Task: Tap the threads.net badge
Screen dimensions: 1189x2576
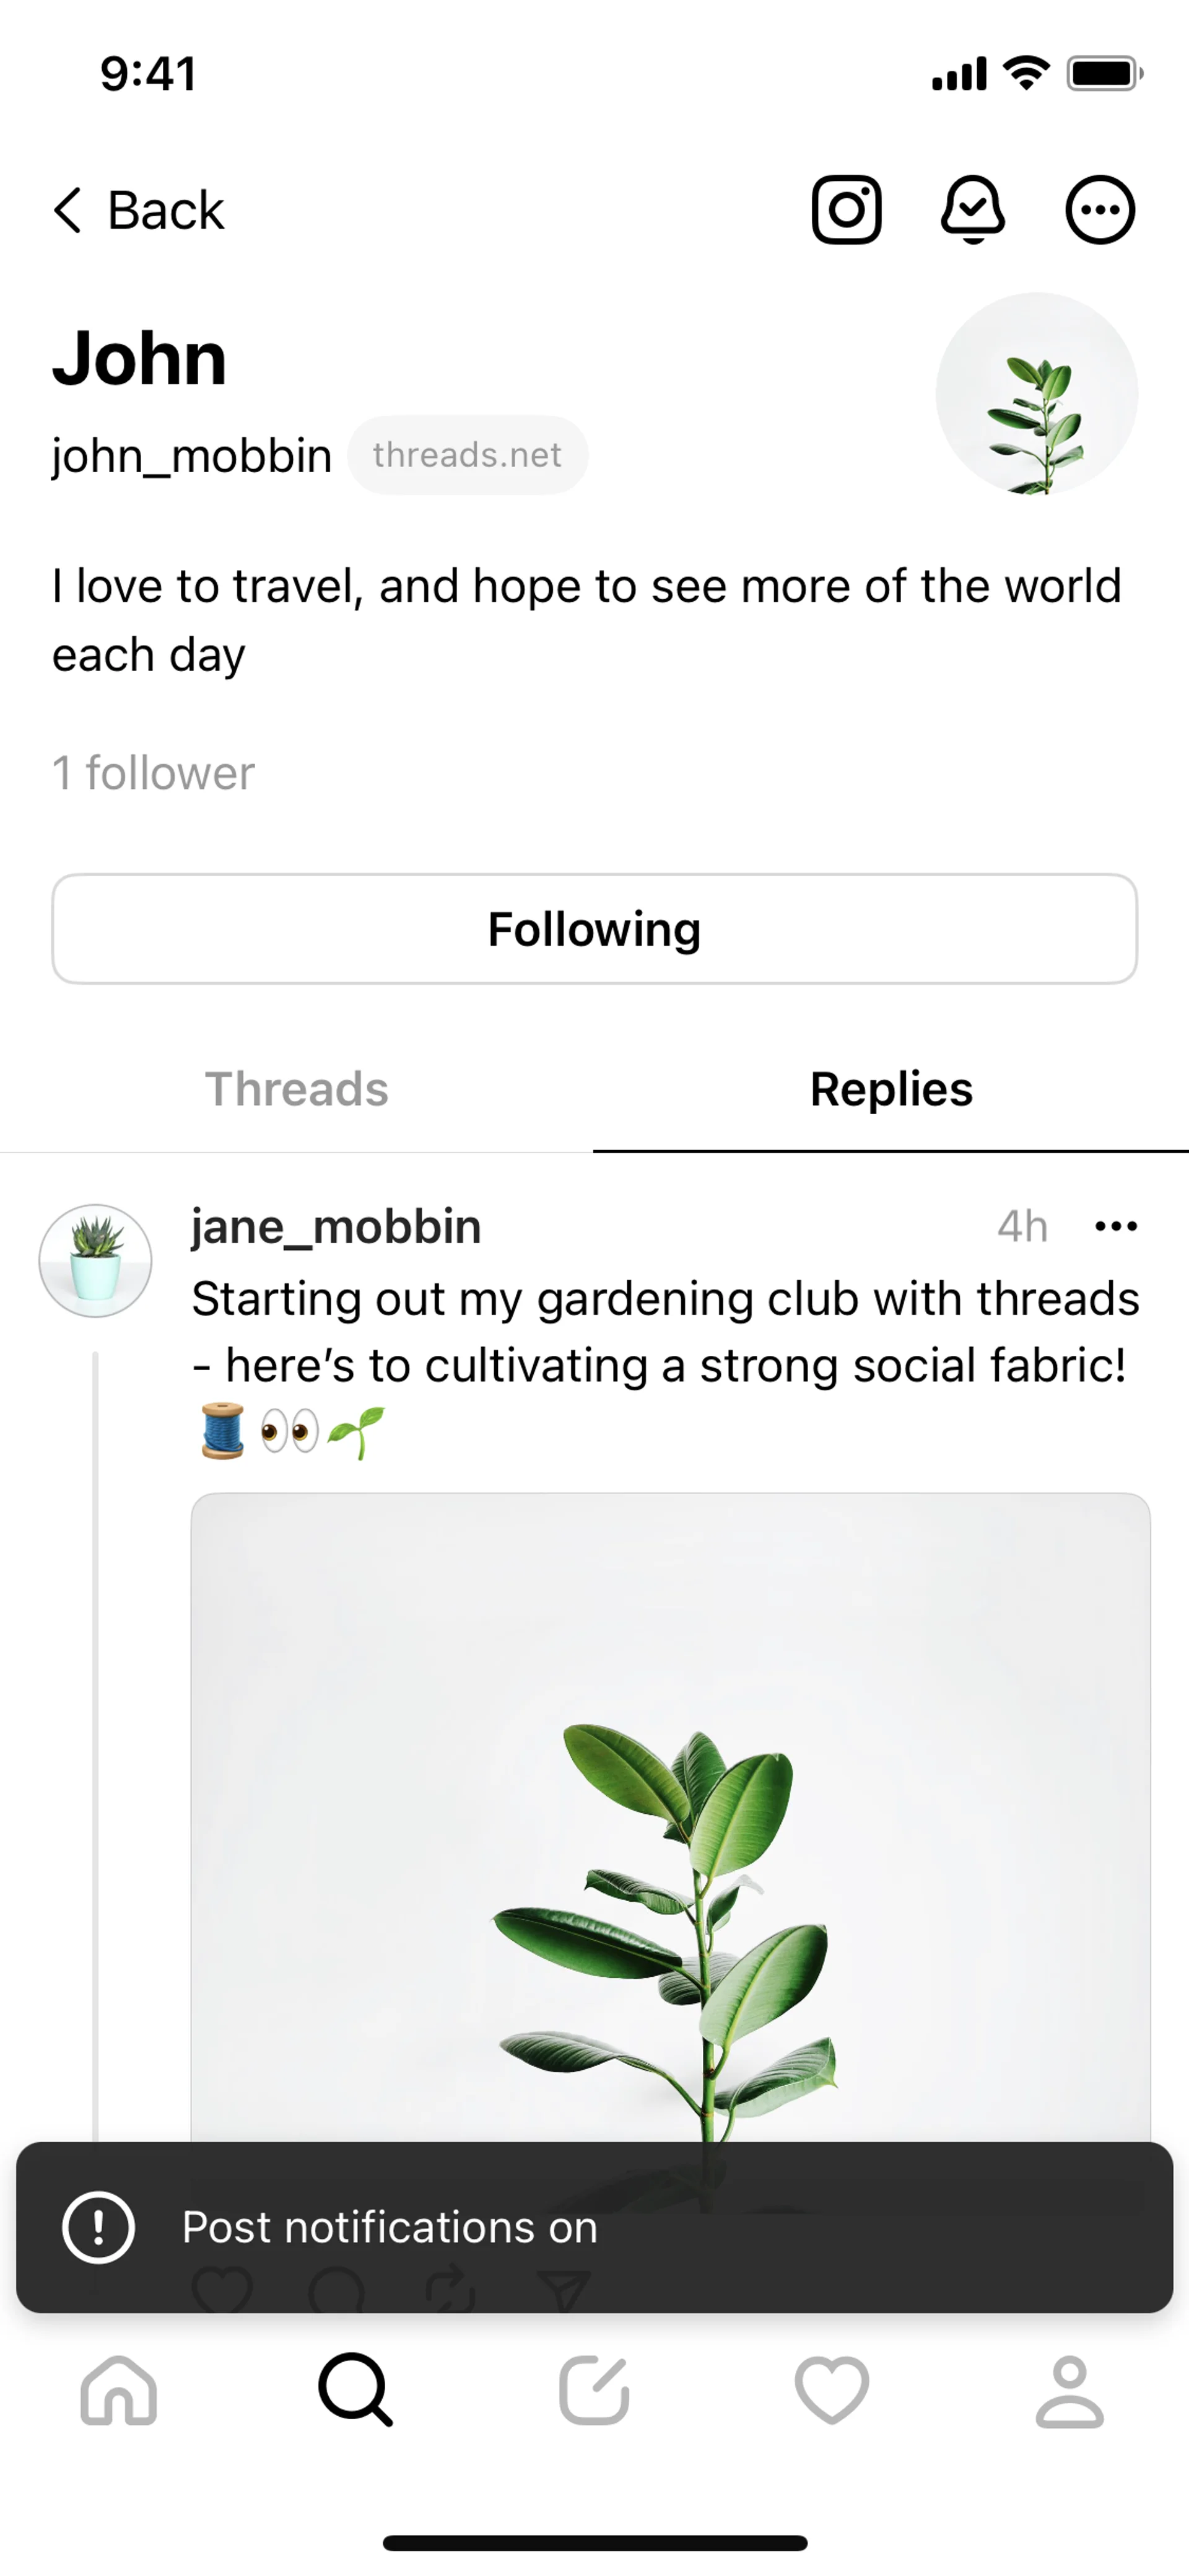Action: point(466,455)
